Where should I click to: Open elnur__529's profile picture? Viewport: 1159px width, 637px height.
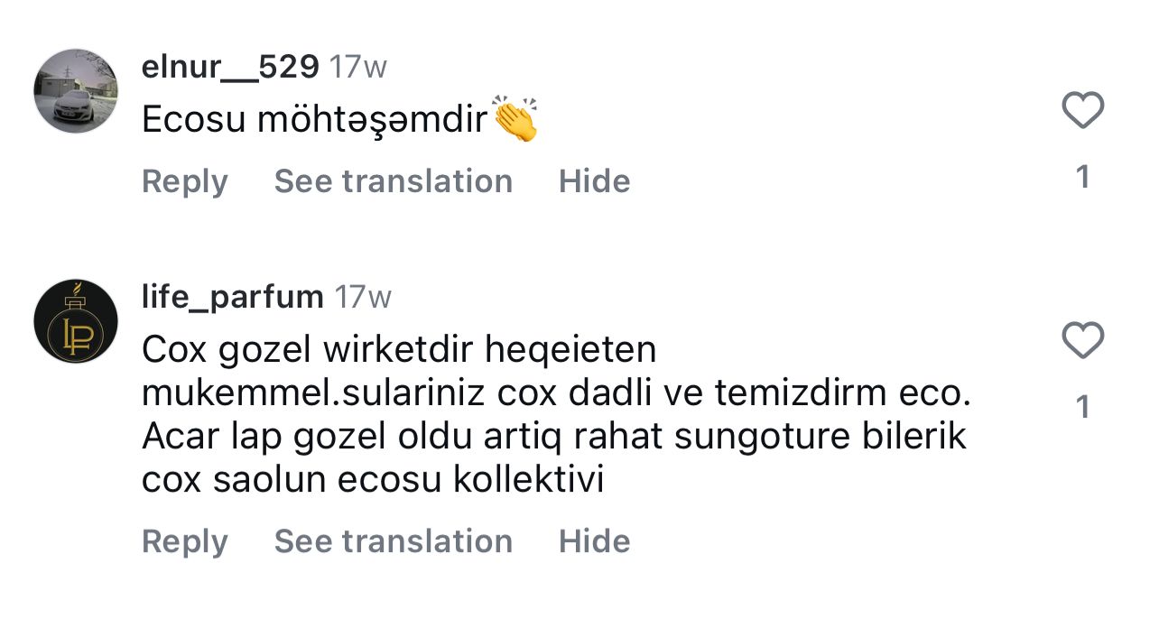click(x=76, y=91)
